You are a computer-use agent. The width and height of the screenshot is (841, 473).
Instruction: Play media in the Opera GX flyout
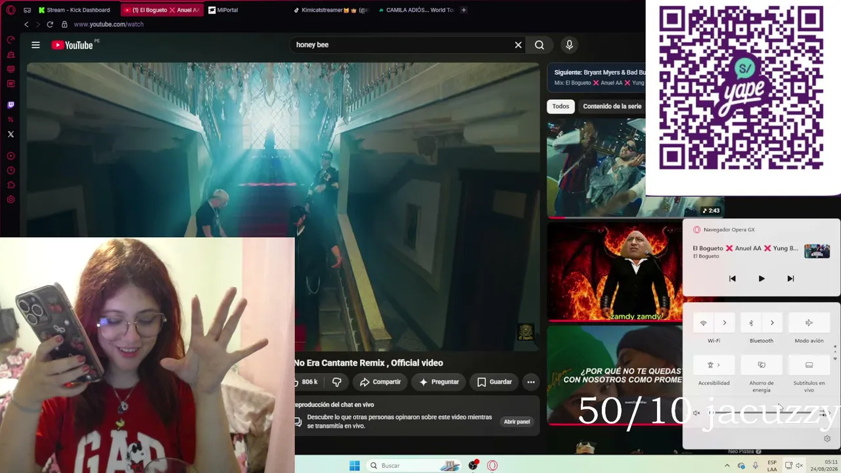click(x=761, y=279)
